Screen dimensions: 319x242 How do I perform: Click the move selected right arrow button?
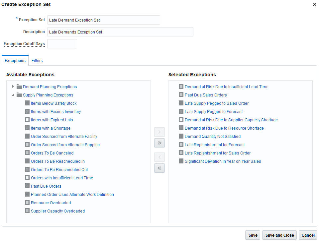(x=159, y=132)
